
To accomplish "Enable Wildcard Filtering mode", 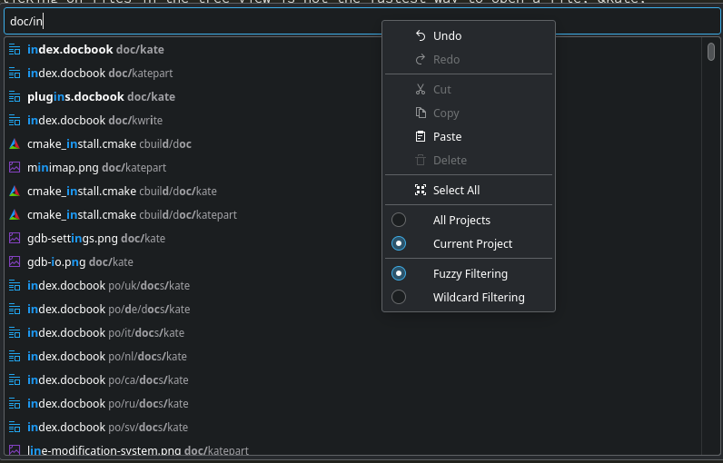I will point(399,297).
